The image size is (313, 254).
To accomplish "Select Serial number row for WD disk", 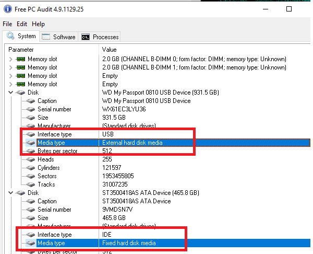I will point(158,109).
